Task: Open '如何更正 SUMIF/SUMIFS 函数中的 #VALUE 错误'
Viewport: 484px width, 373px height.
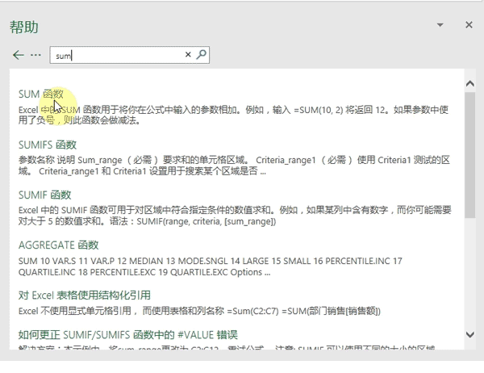Action: pyautogui.click(x=127, y=335)
